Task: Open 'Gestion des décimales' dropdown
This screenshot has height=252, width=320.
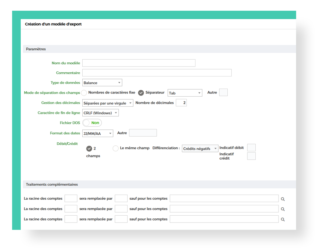Action: pos(108,103)
